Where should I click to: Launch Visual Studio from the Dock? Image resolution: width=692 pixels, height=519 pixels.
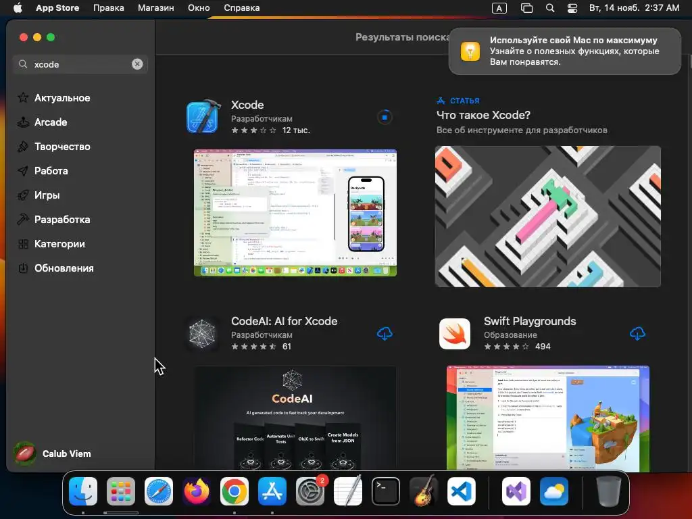[x=516, y=491]
